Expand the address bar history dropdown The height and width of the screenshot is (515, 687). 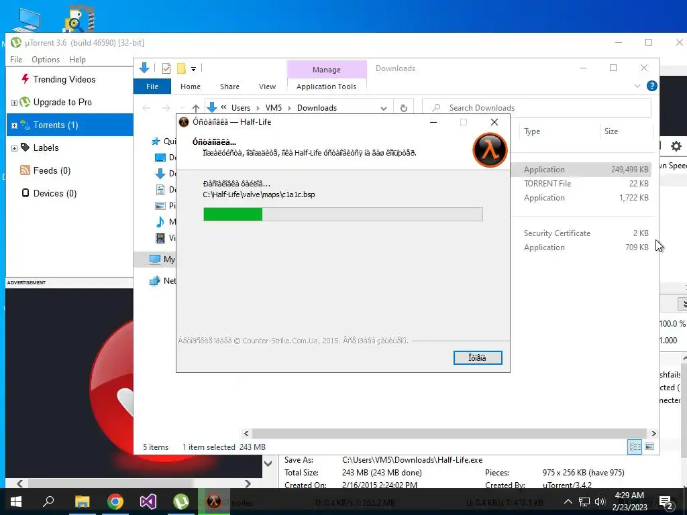coord(383,108)
